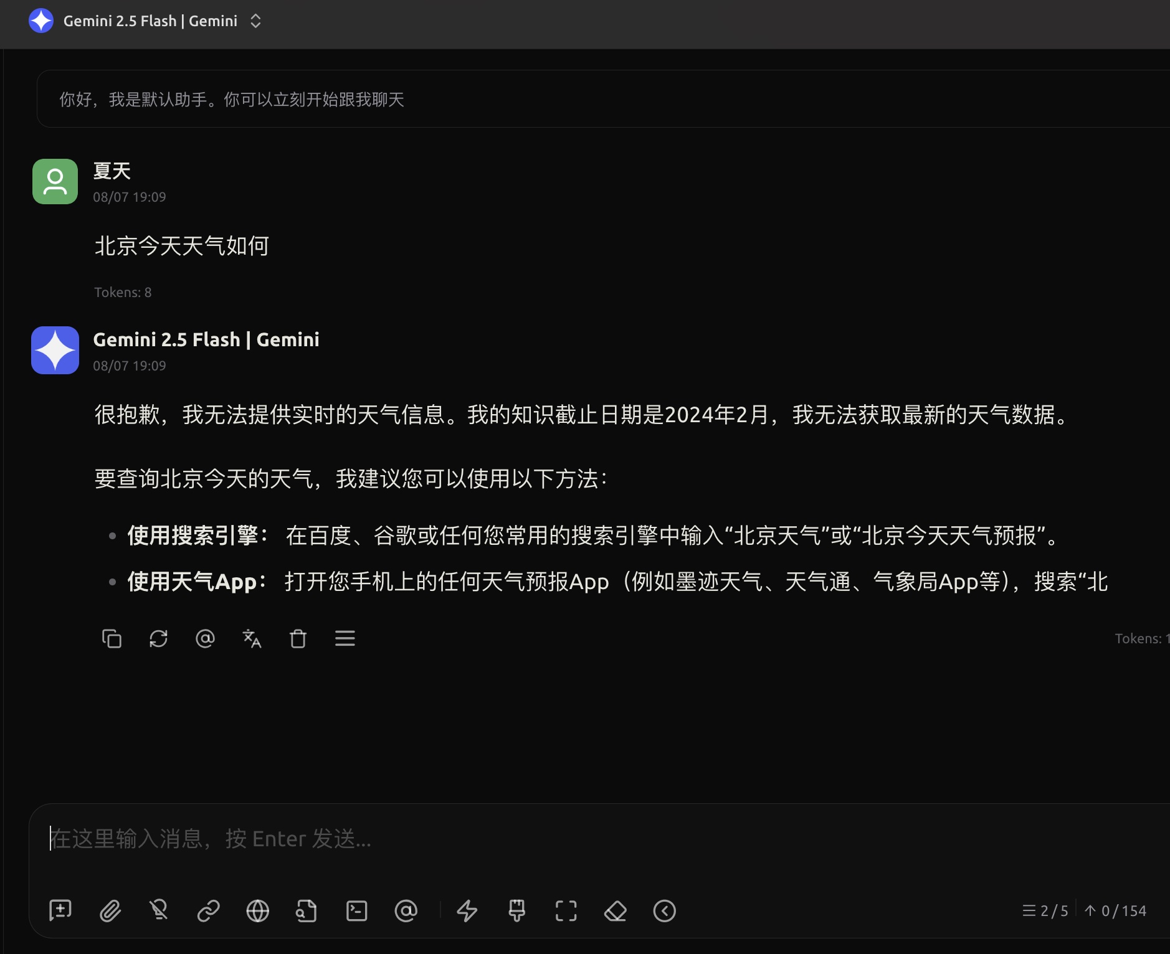Click the @ mention icon under reply
Viewport: 1170px width, 954px height.
205,638
